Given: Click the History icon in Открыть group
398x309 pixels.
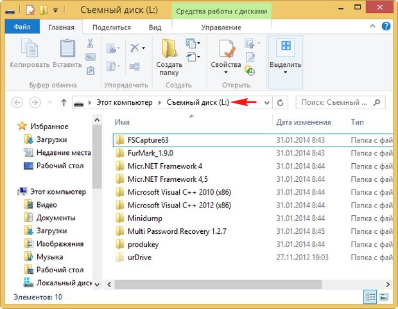Looking at the screenshot, I should click(249, 71).
